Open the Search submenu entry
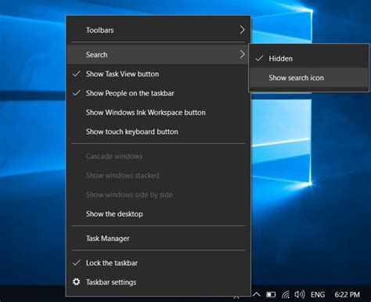This screenshot has width=371, height=302. [x=158, y=55]
